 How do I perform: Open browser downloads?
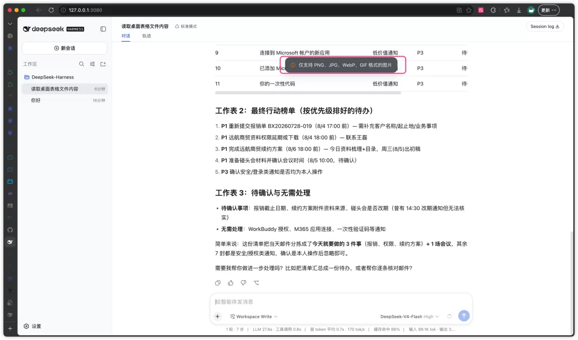coord(519,10)
